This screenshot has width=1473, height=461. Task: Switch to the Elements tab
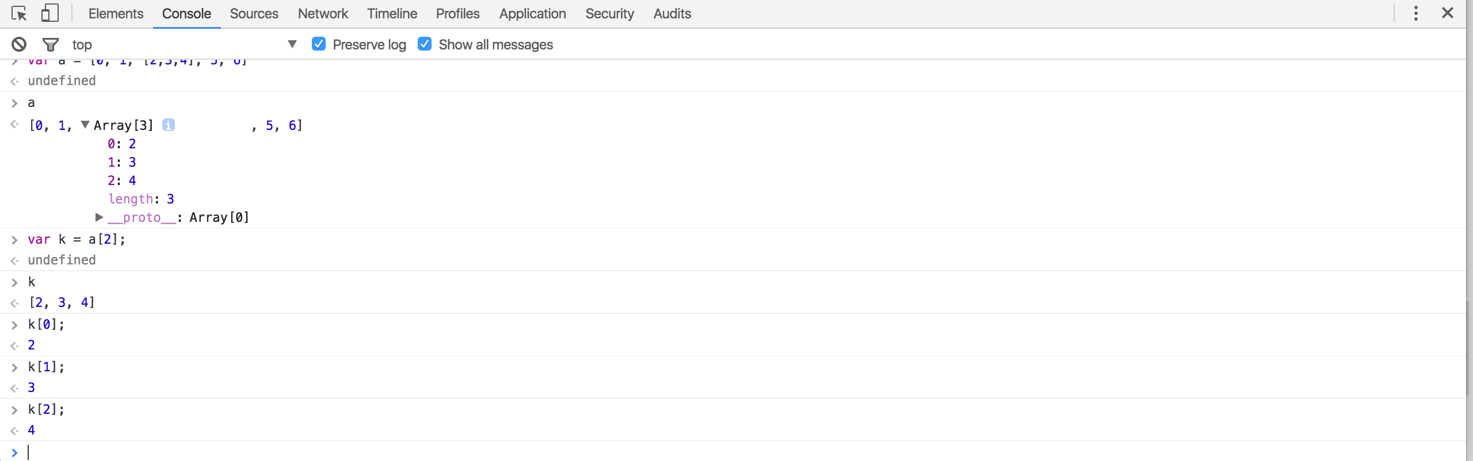116,13
